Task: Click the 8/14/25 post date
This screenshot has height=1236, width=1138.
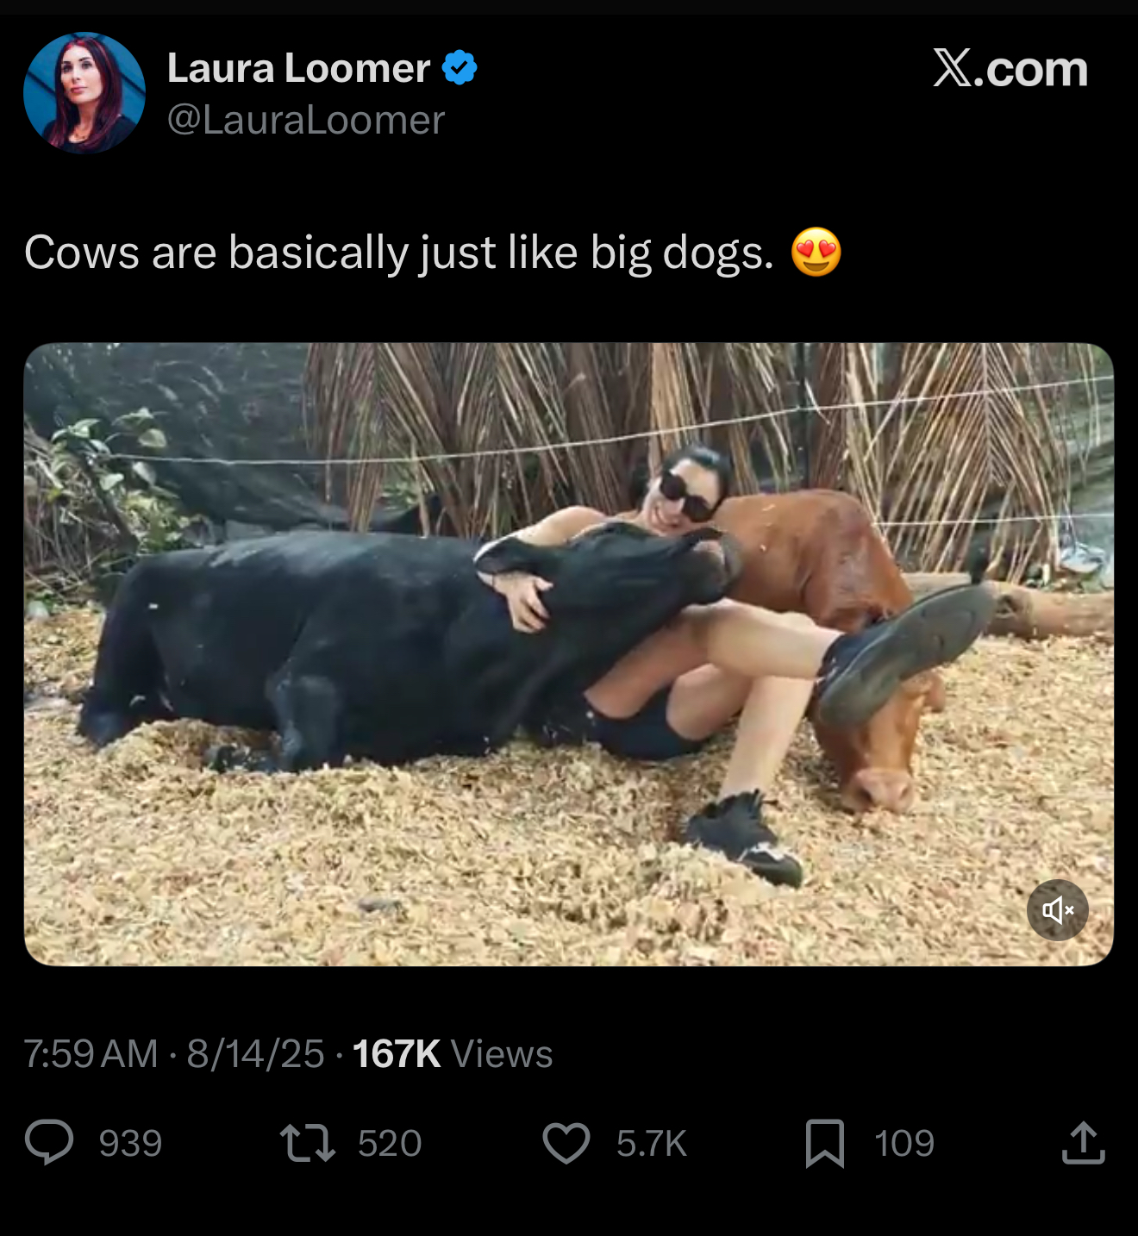Action: point(255,1054)
